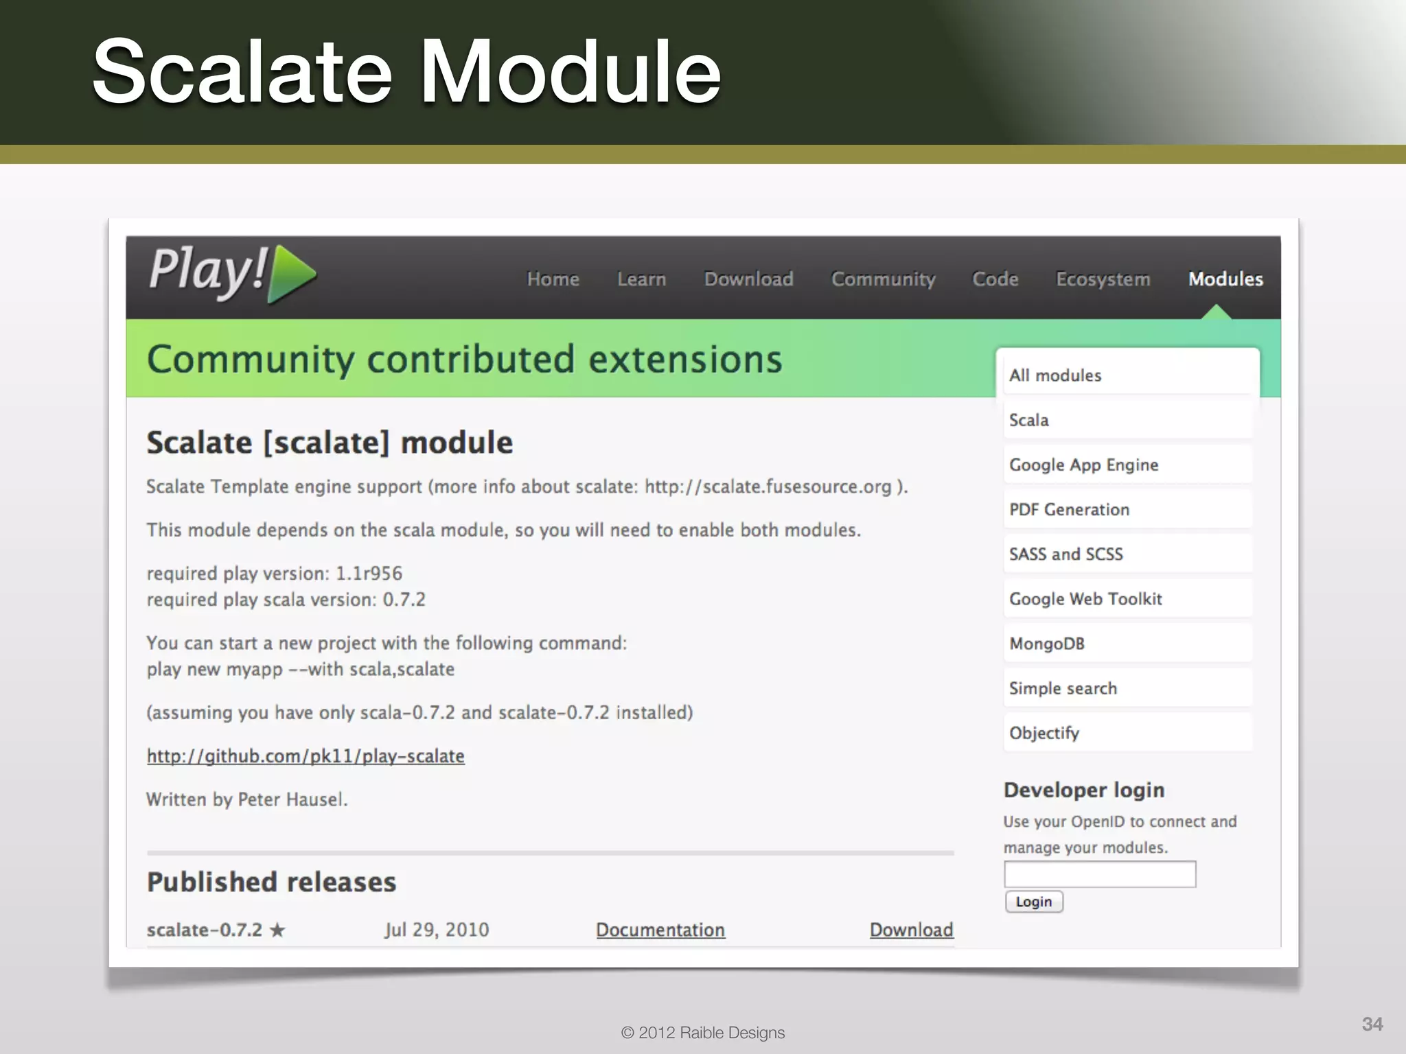This screenshot has height=1054, width=1406.
Task: Open the Simple search module
Action: point(1128,688)
